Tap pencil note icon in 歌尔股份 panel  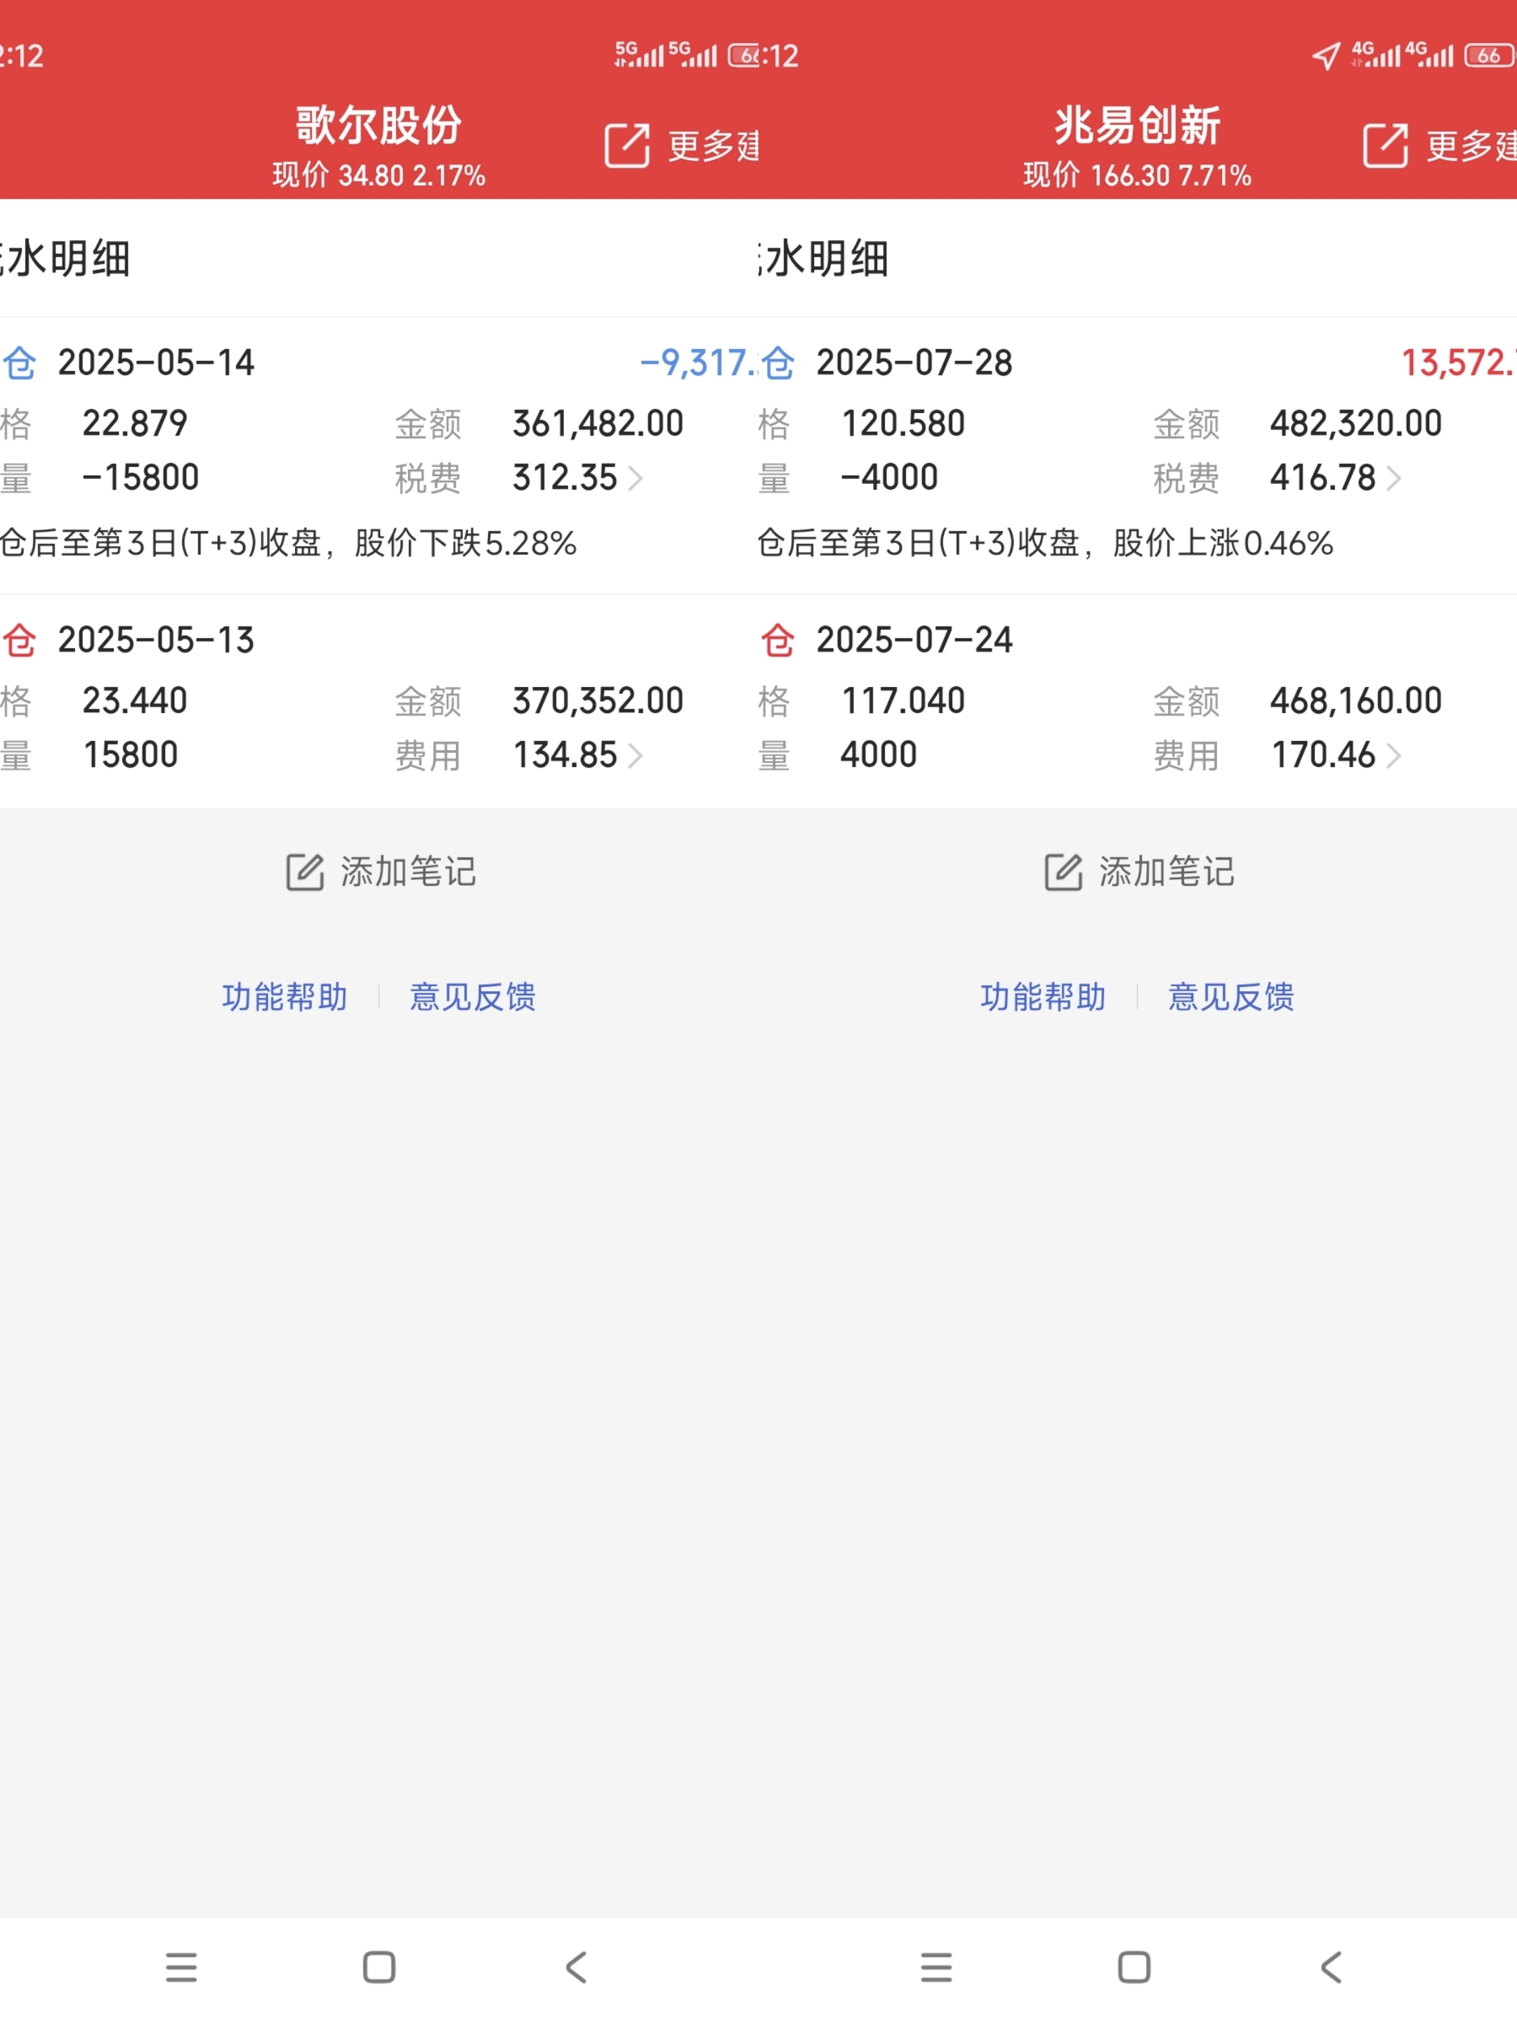[305, 872]
